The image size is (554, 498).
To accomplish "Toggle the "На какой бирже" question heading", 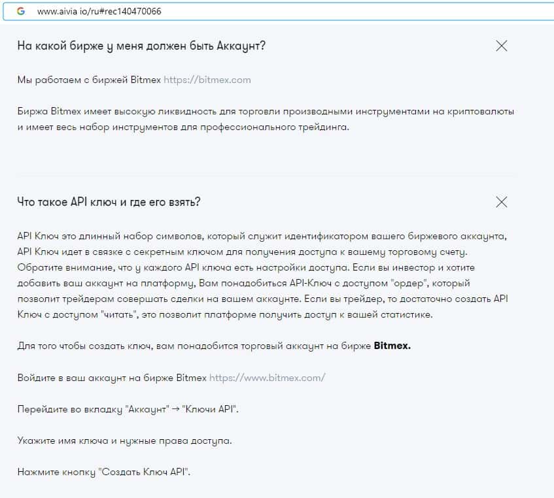I will (x=141, y=46).
